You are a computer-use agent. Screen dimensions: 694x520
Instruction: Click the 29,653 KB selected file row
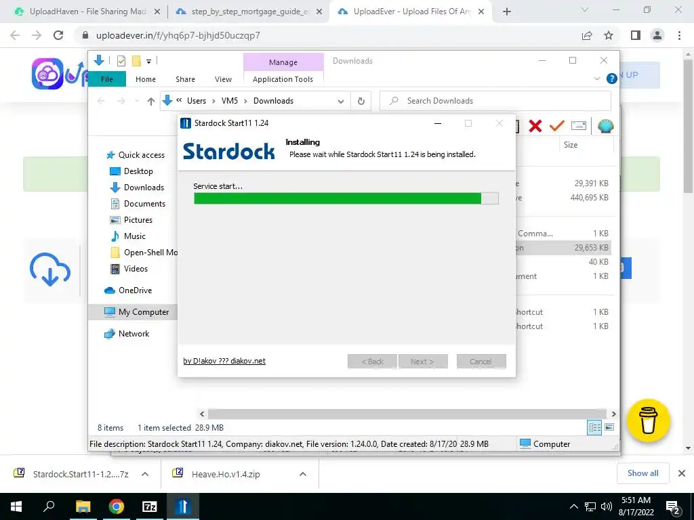click(564, 248)
